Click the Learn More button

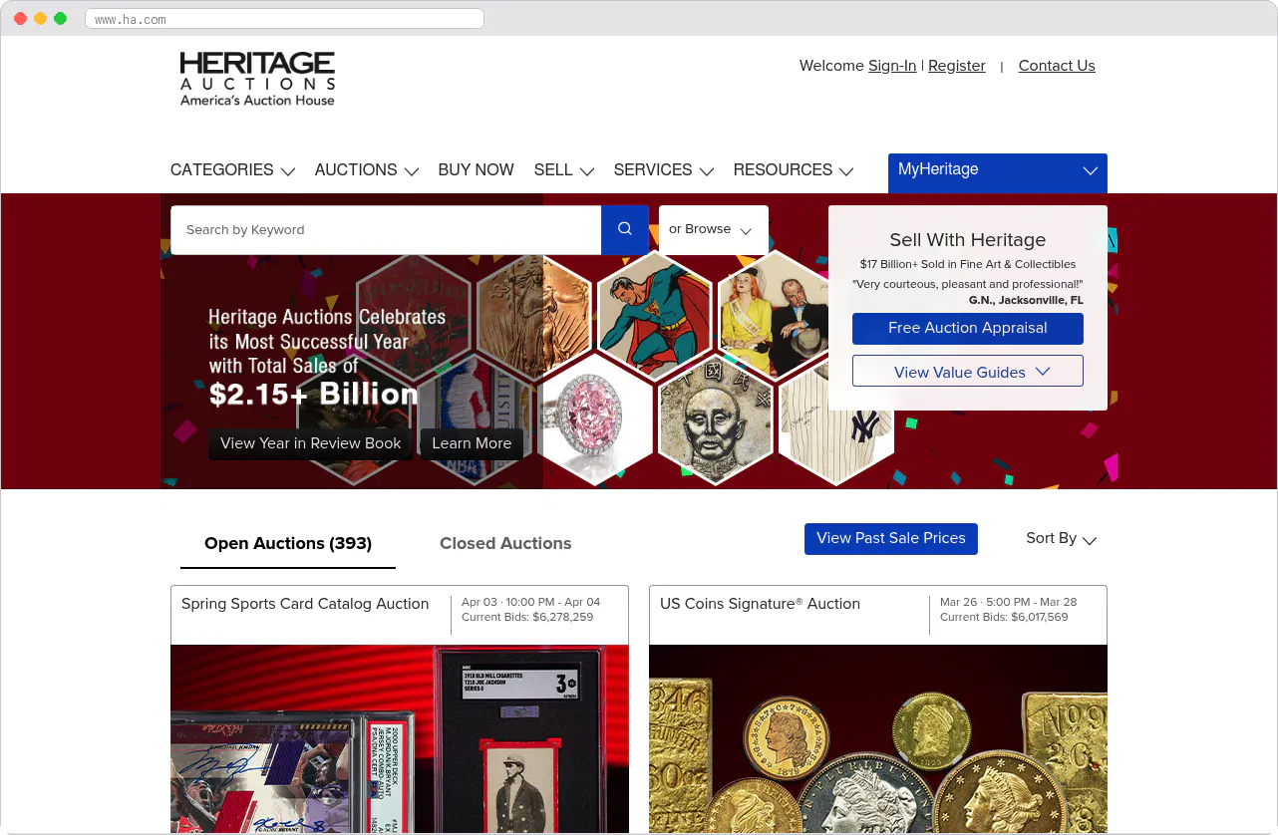(472, 443)
